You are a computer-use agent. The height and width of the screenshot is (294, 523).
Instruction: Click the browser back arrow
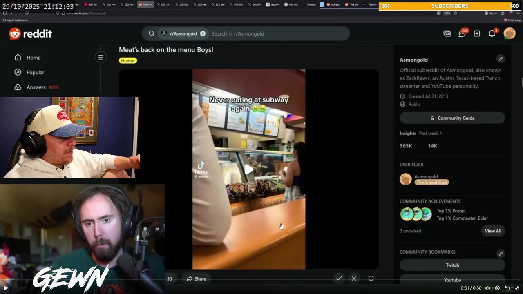(x=12, y=13)
